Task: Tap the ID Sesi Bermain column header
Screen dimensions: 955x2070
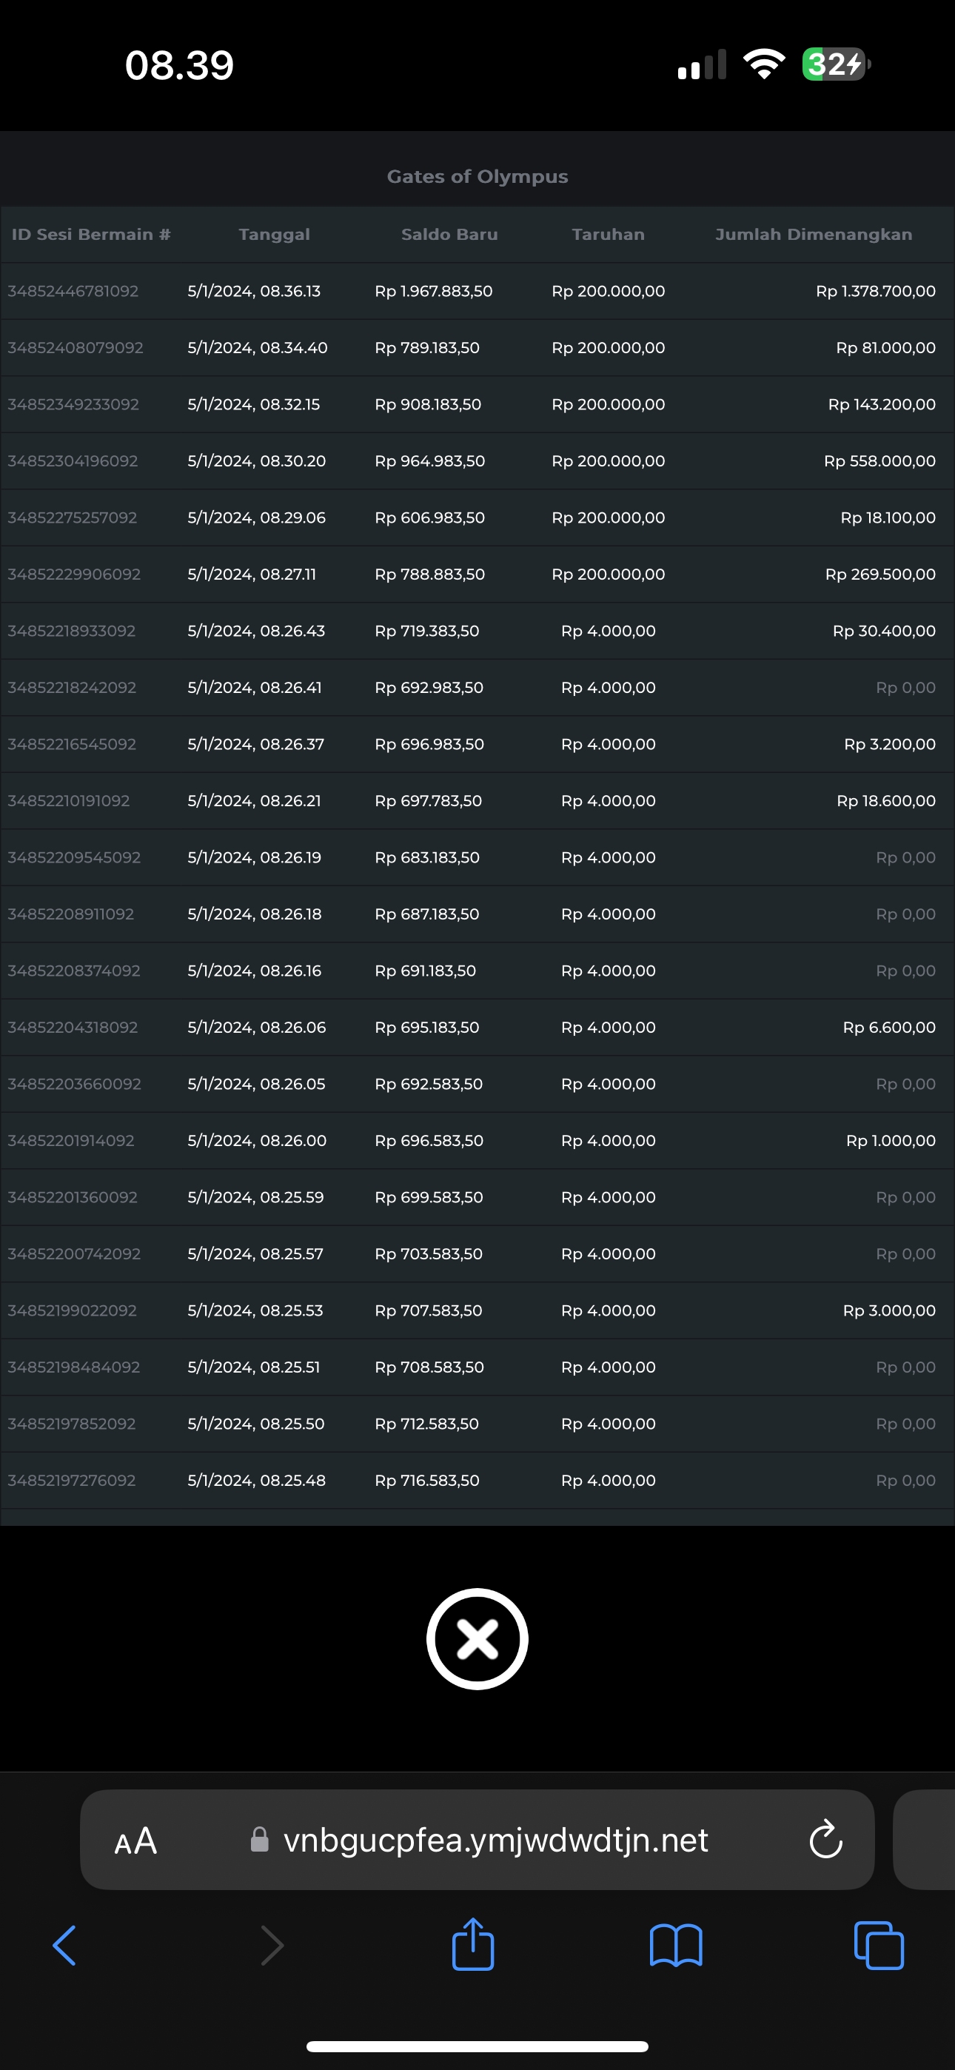Action: click(x=91, y=235)
